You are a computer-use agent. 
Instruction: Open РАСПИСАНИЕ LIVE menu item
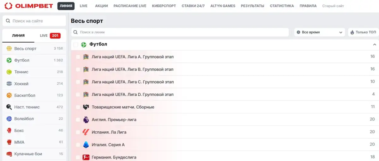130,6
